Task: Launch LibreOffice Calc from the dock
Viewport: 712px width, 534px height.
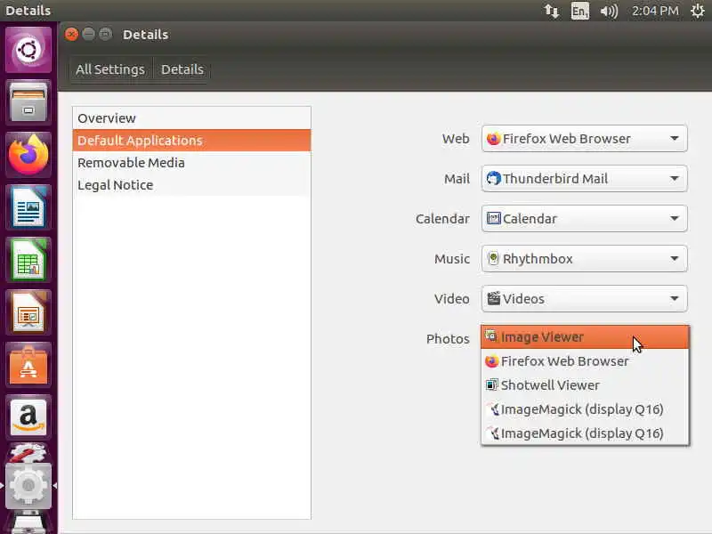Action: click(28, 260)
